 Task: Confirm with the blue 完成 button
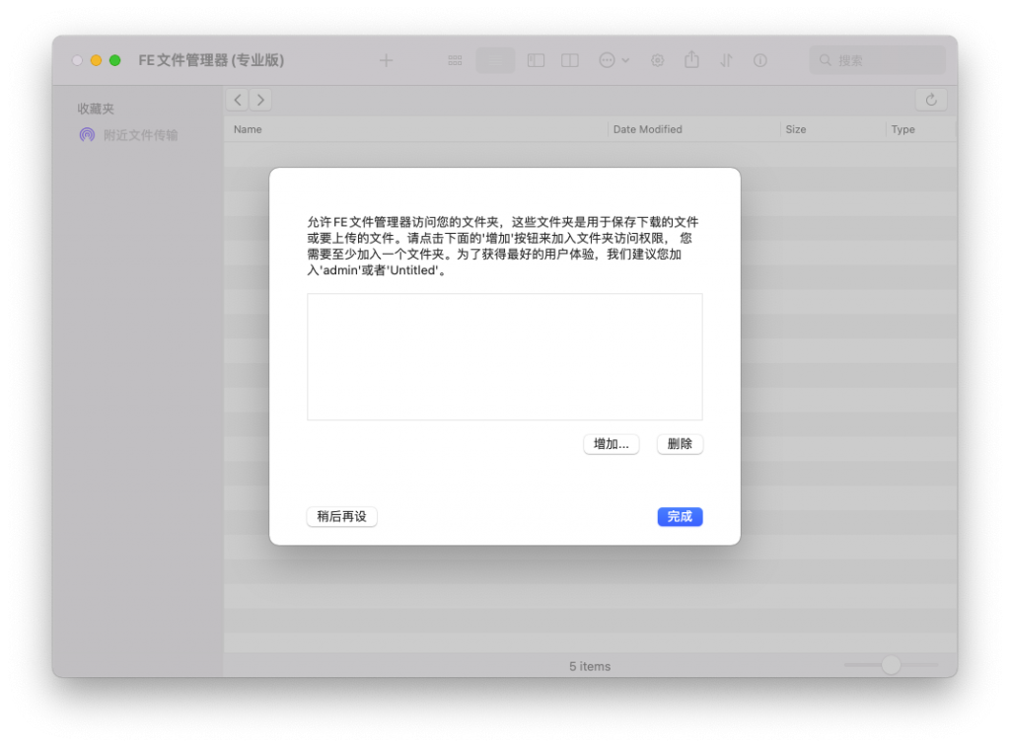(x=680, y=517)
